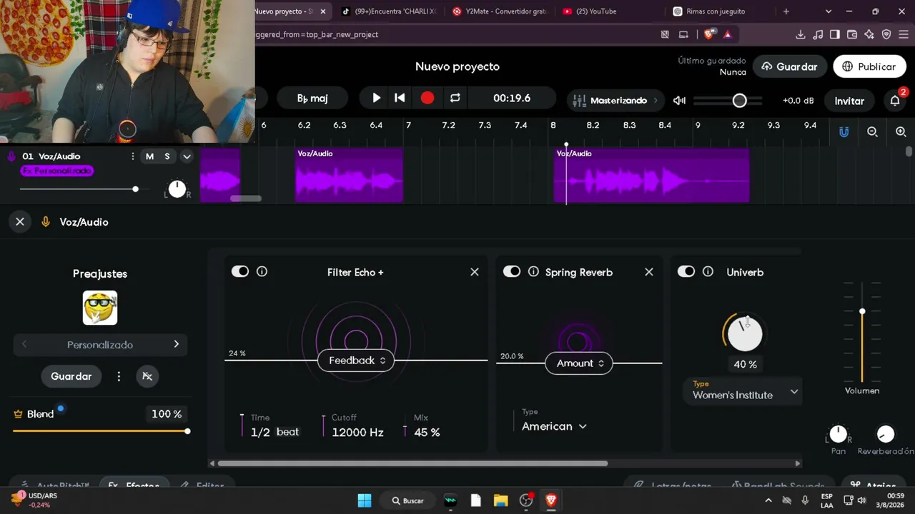Return playhead to the beginning
This screenshot has width=915, height=514.
click(x=400, y=98)
